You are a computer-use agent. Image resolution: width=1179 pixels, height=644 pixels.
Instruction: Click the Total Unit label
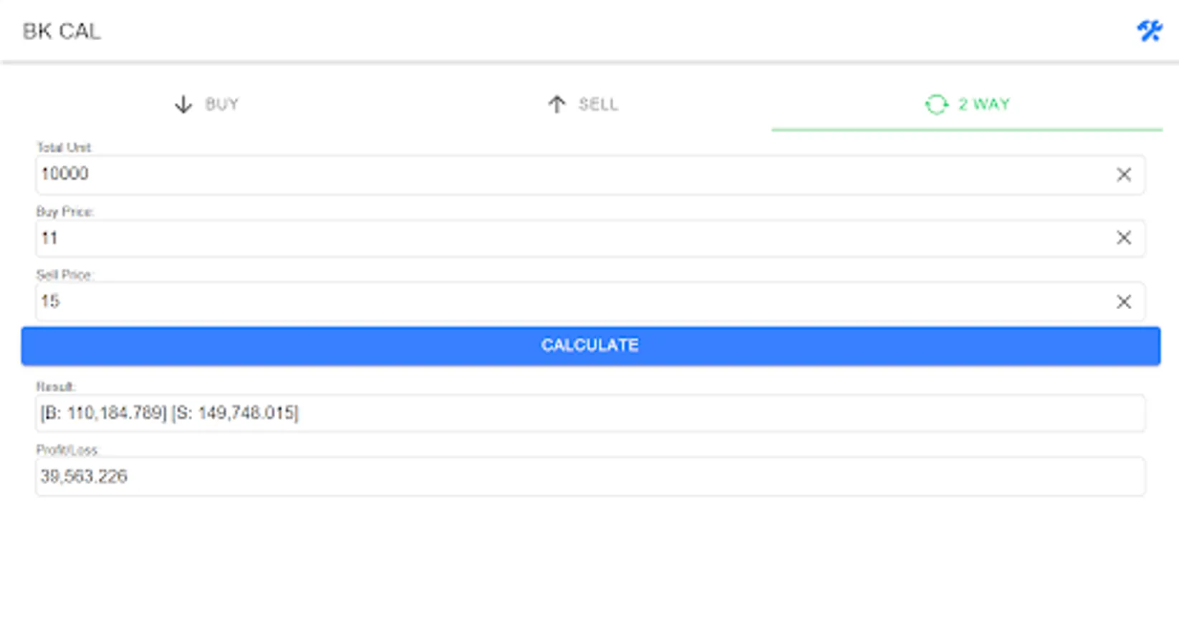64,147
